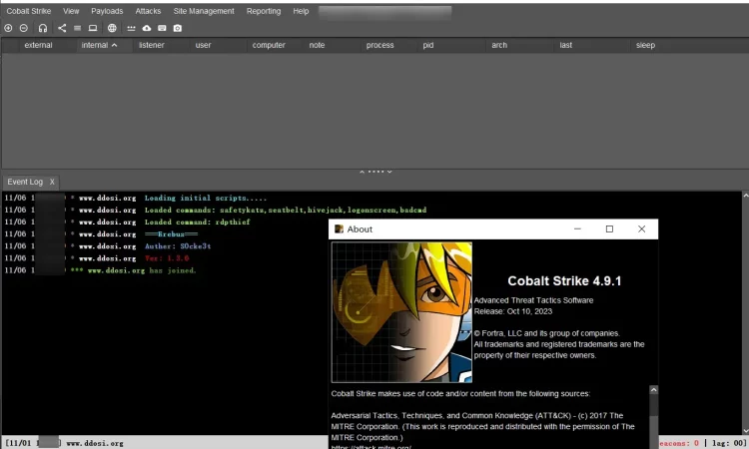This screenshot has width=749, height=449.
Task: Click 'Loaded command: rdpthief' log line
Action: click(198, 222)
